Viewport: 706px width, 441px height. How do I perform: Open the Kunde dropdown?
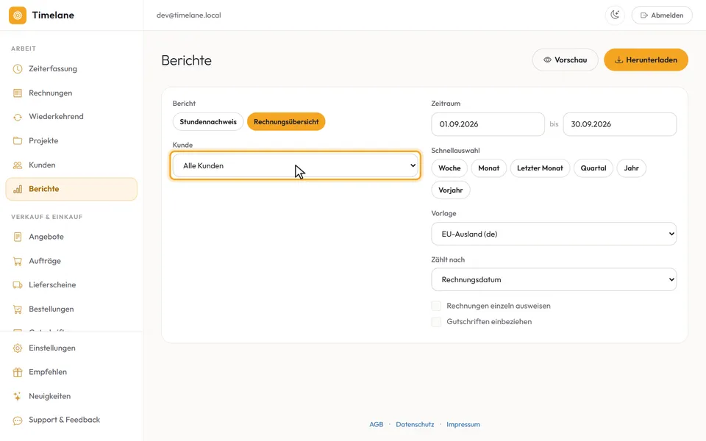(296, 165)
